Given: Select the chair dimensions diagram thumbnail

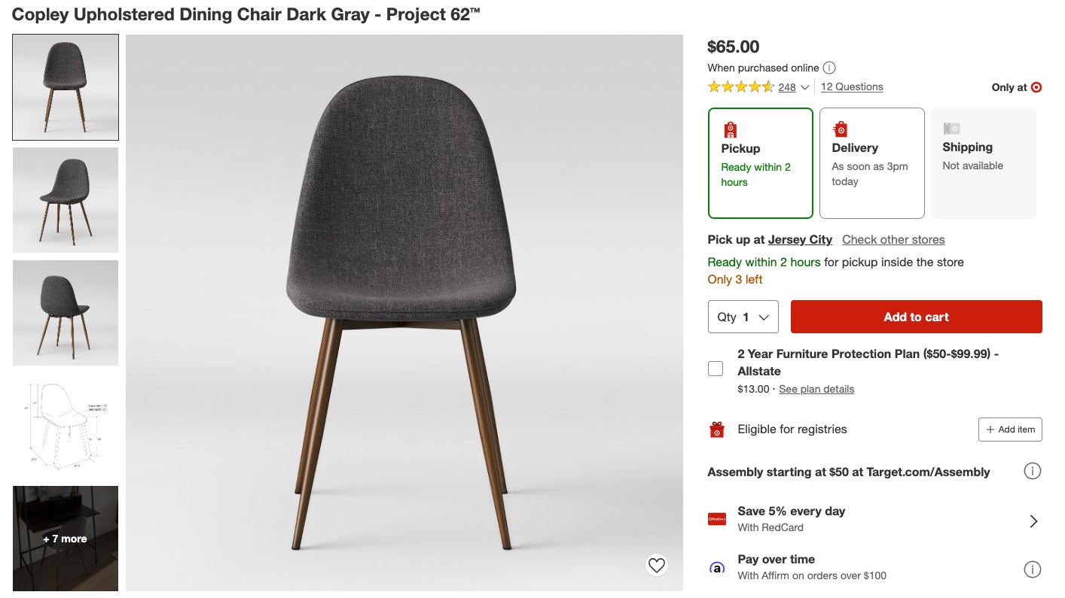Looking at the screenshot, I should pos(65,426).
